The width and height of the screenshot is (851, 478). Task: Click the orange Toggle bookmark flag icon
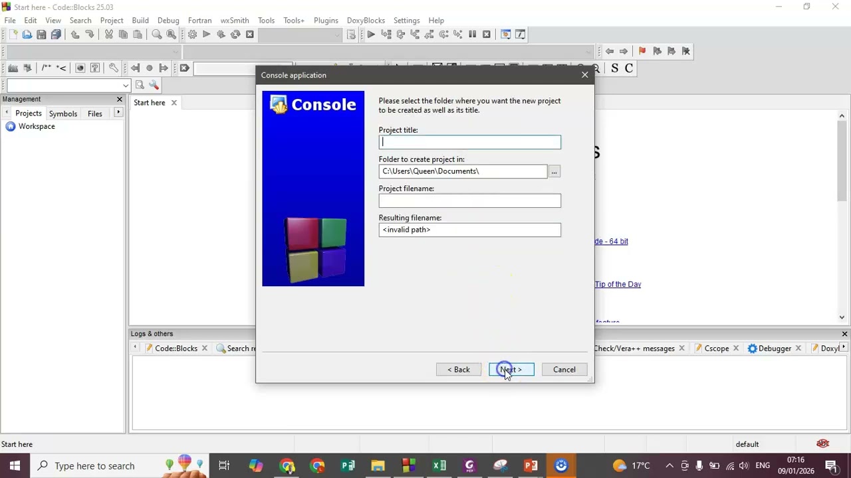pyautogui.click(x=642, y=51)
